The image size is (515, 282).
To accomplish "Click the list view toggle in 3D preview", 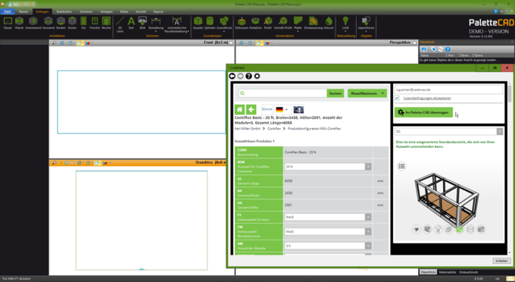I will 401,166.
